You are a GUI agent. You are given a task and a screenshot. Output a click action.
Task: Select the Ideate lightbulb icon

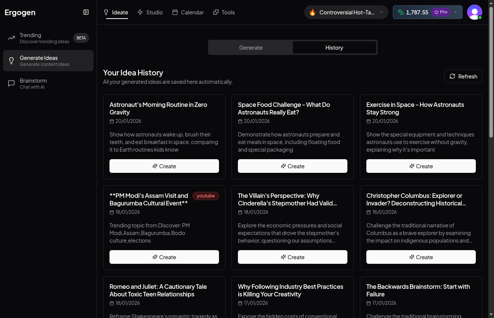tap(106, 12)
